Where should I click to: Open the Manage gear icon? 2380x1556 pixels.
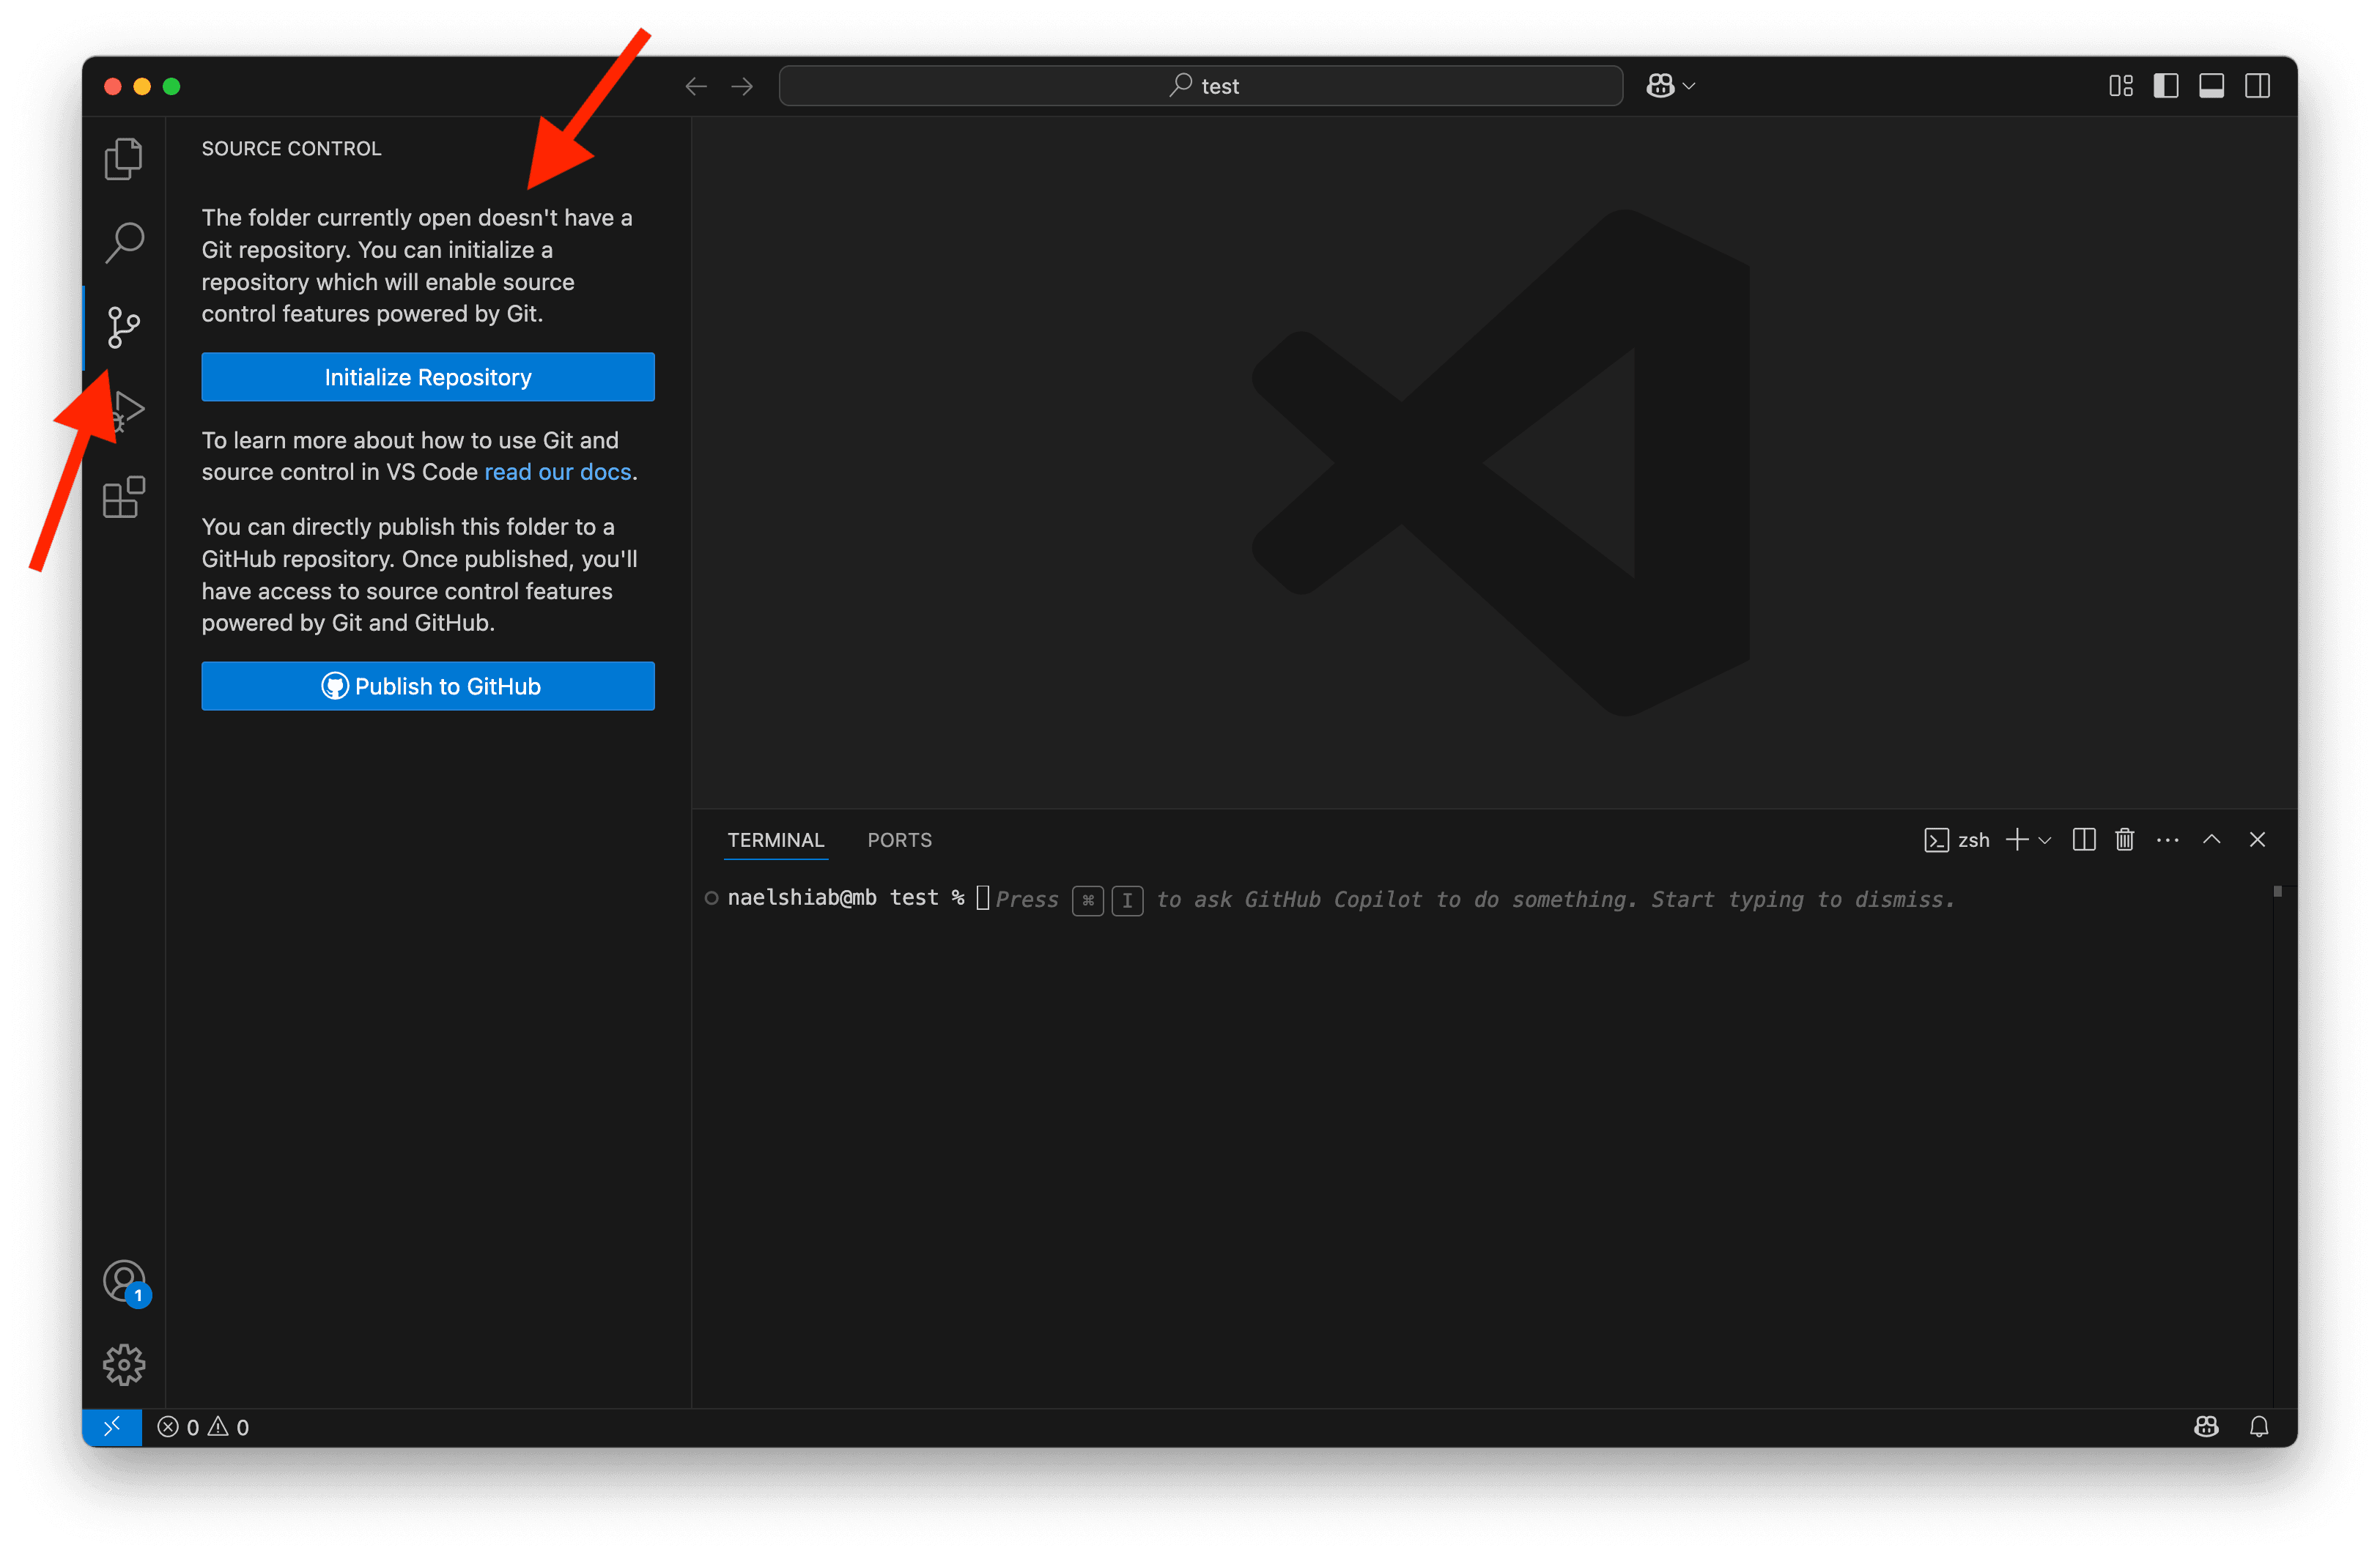(124, 1365)
